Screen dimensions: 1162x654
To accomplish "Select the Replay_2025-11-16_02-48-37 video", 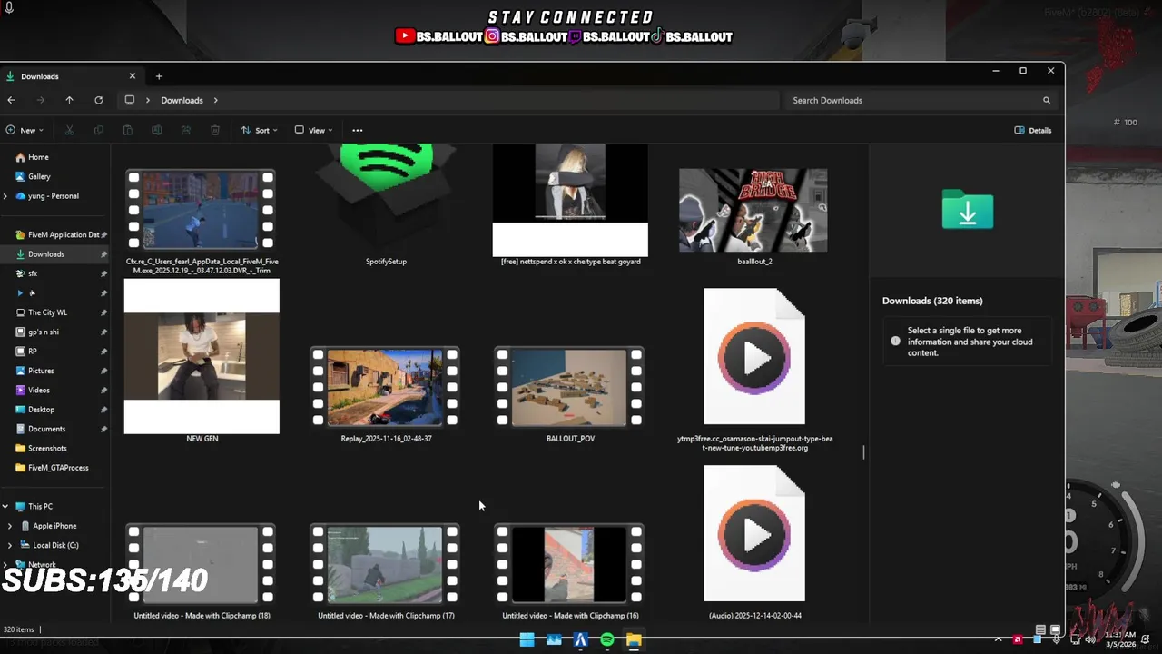I will (x=386, y=387).
